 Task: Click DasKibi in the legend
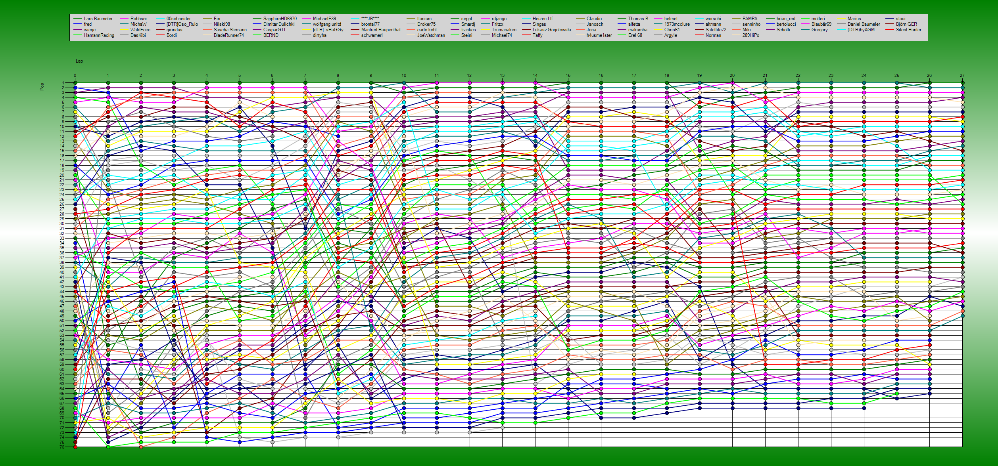pos(138,35)
